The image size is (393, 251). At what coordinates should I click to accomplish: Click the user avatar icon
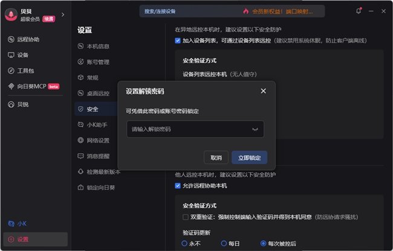click(x=11, y=14)
